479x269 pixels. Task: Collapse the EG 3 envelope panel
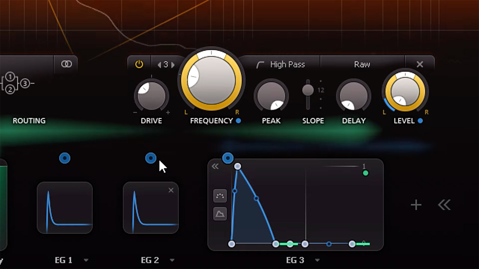tap(215, 166)
